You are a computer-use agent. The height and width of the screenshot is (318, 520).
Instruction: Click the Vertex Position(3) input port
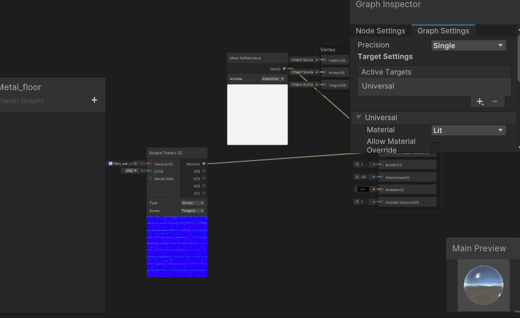pyautogui.click(x=324, y=60)
